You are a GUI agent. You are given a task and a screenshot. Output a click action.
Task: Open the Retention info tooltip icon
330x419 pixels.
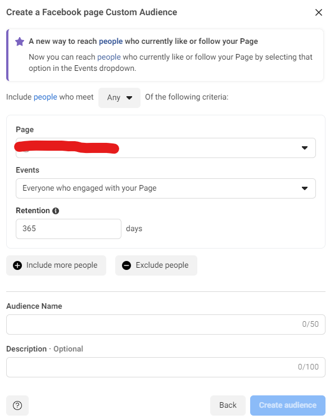pos(56,211)
